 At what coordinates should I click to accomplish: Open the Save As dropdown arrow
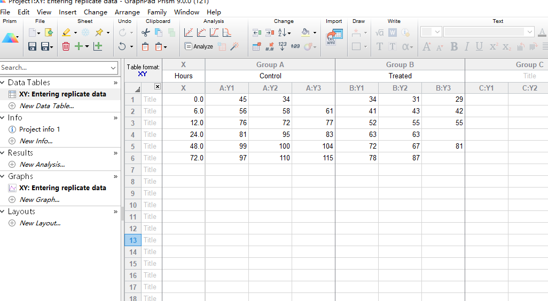tap(52, 47)
